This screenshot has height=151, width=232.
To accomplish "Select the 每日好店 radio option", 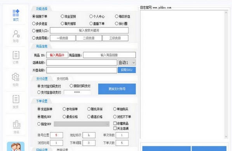I will coord(122,16).
